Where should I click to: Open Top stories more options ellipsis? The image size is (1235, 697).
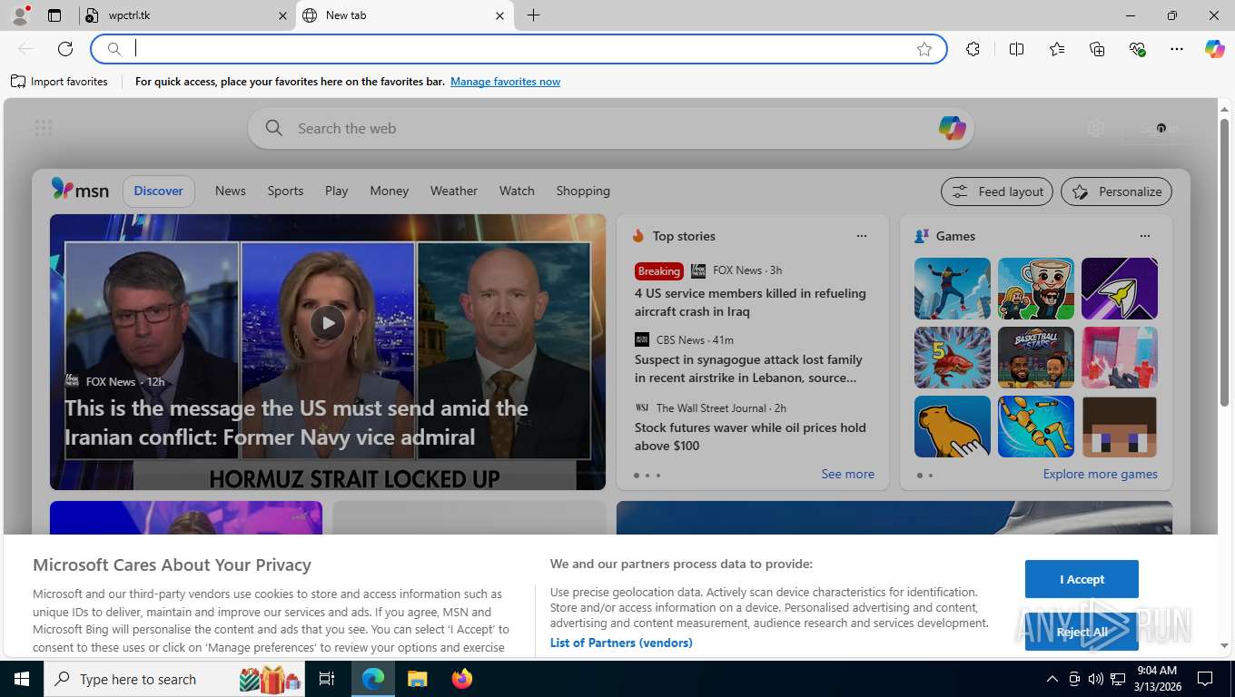click(x=862, y=236)
